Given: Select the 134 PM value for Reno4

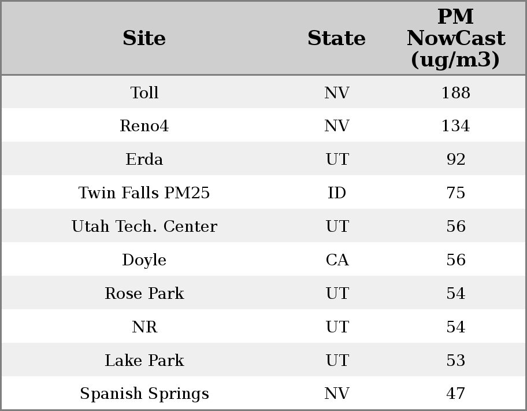Looking at the screenshot, I should [x=455, y=126].
